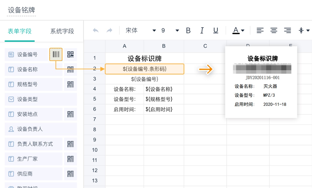Switch to the 系统字段 tab
The image size is (312, 188).
click(62, 31)
